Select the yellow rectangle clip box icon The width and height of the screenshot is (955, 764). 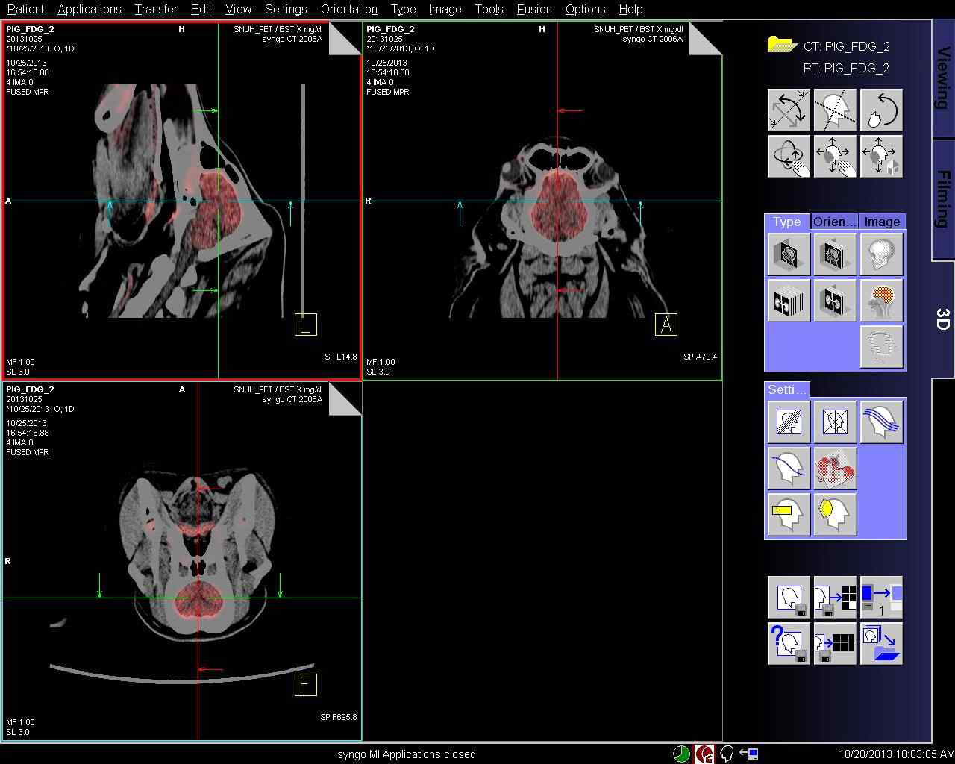(789, 515)
